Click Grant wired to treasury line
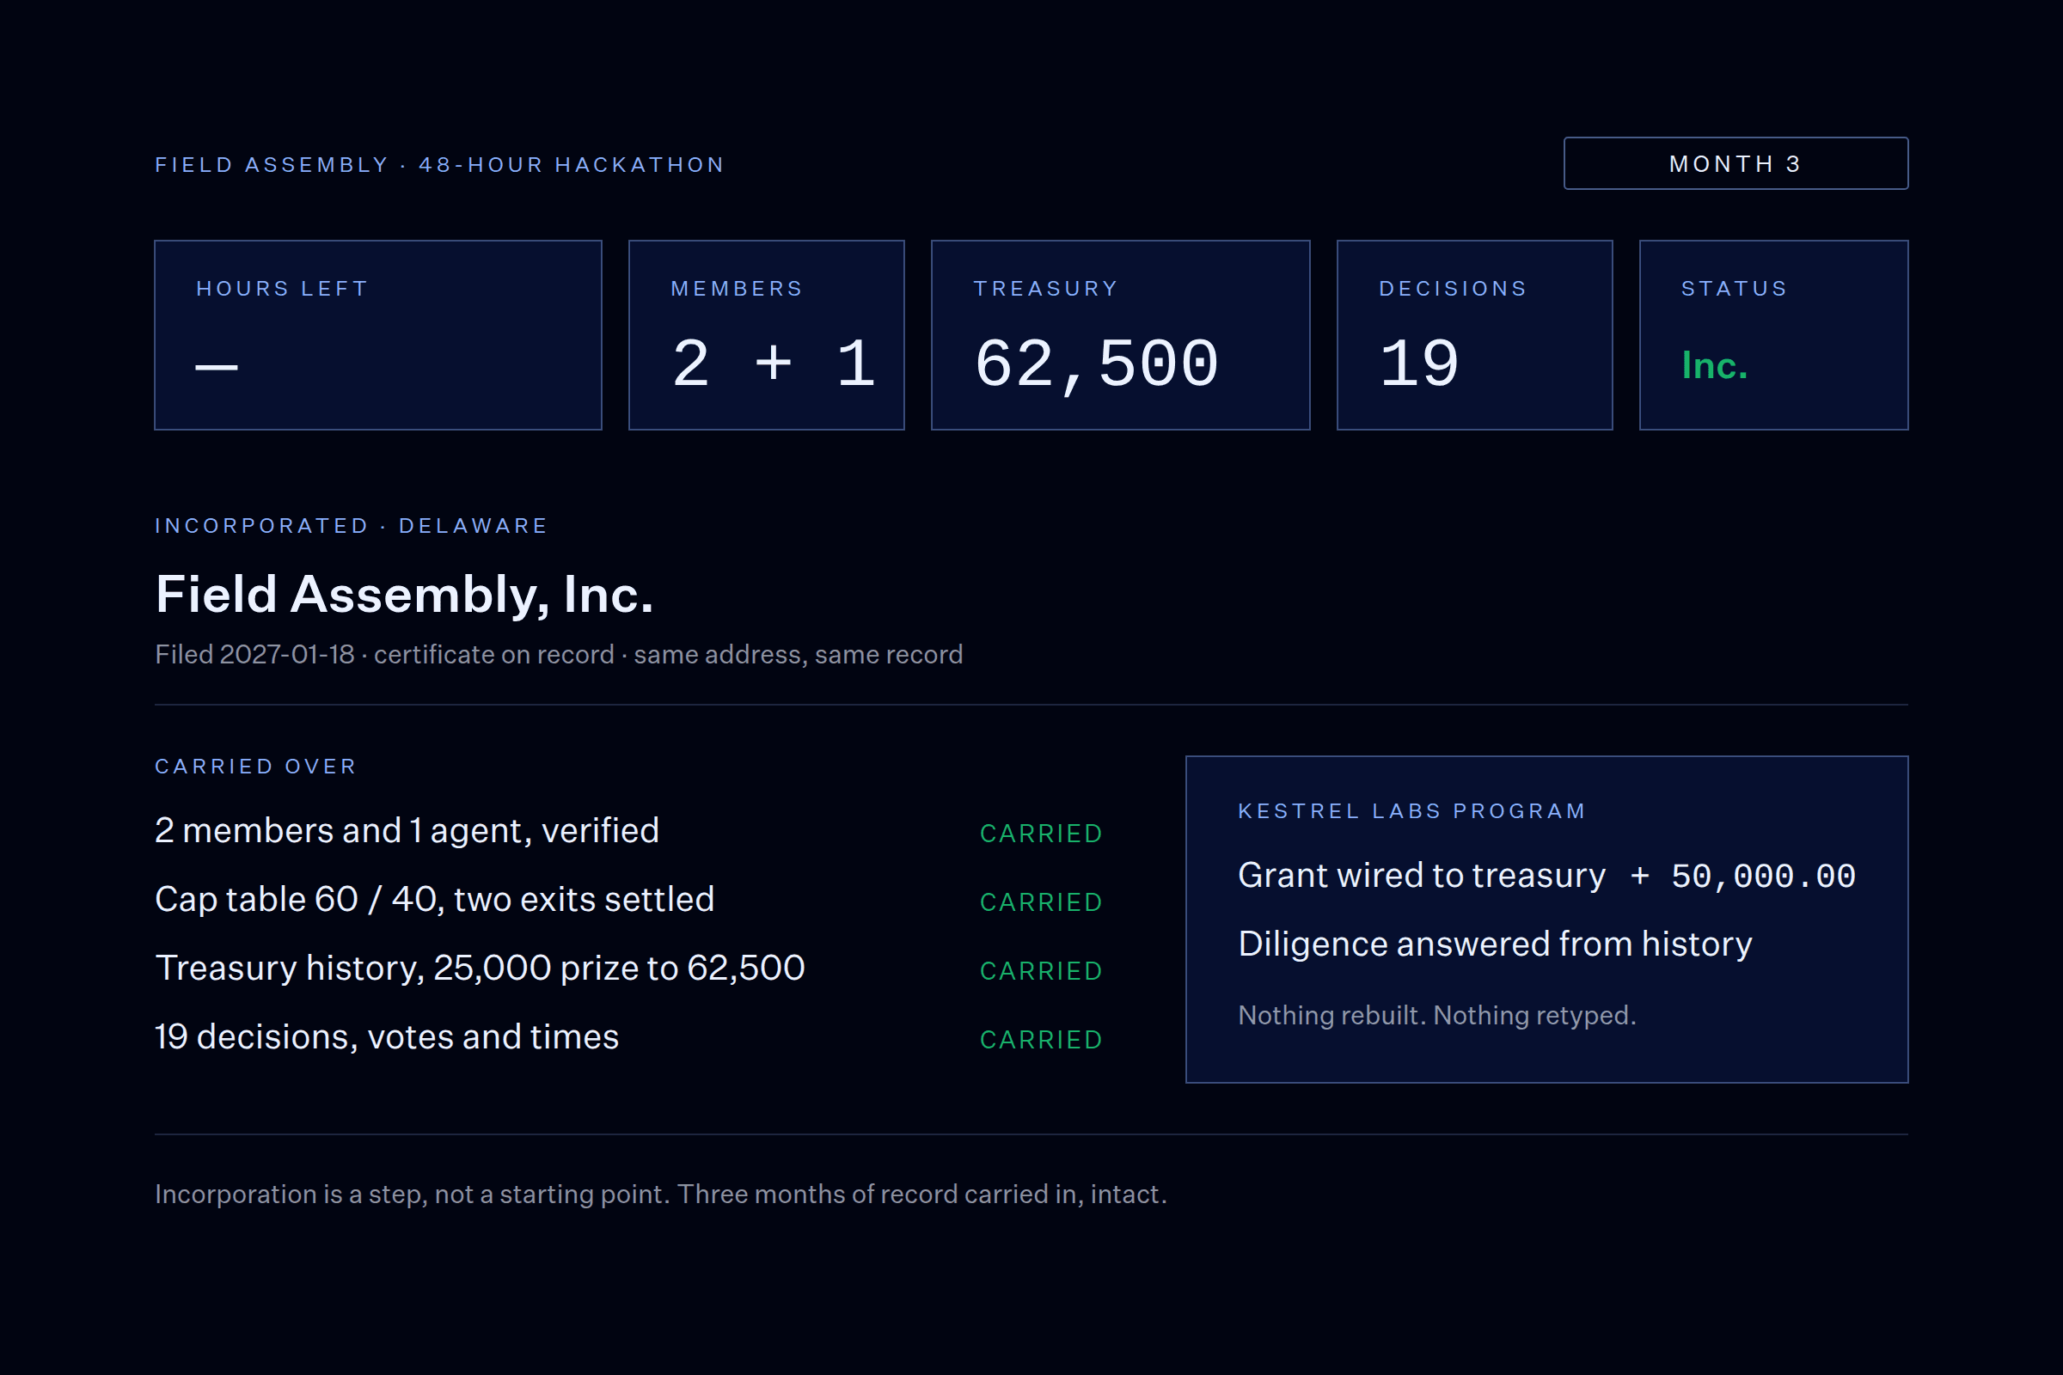 tap(1422, 876)
